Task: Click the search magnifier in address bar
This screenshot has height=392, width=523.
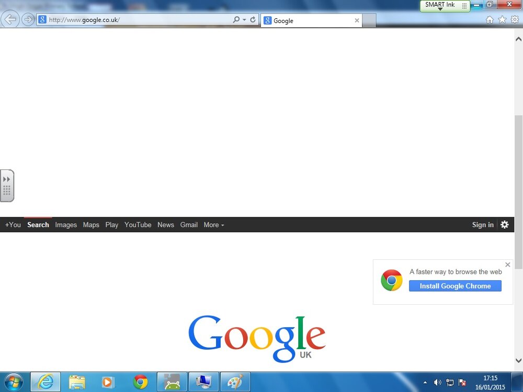Action: point(236,19)
